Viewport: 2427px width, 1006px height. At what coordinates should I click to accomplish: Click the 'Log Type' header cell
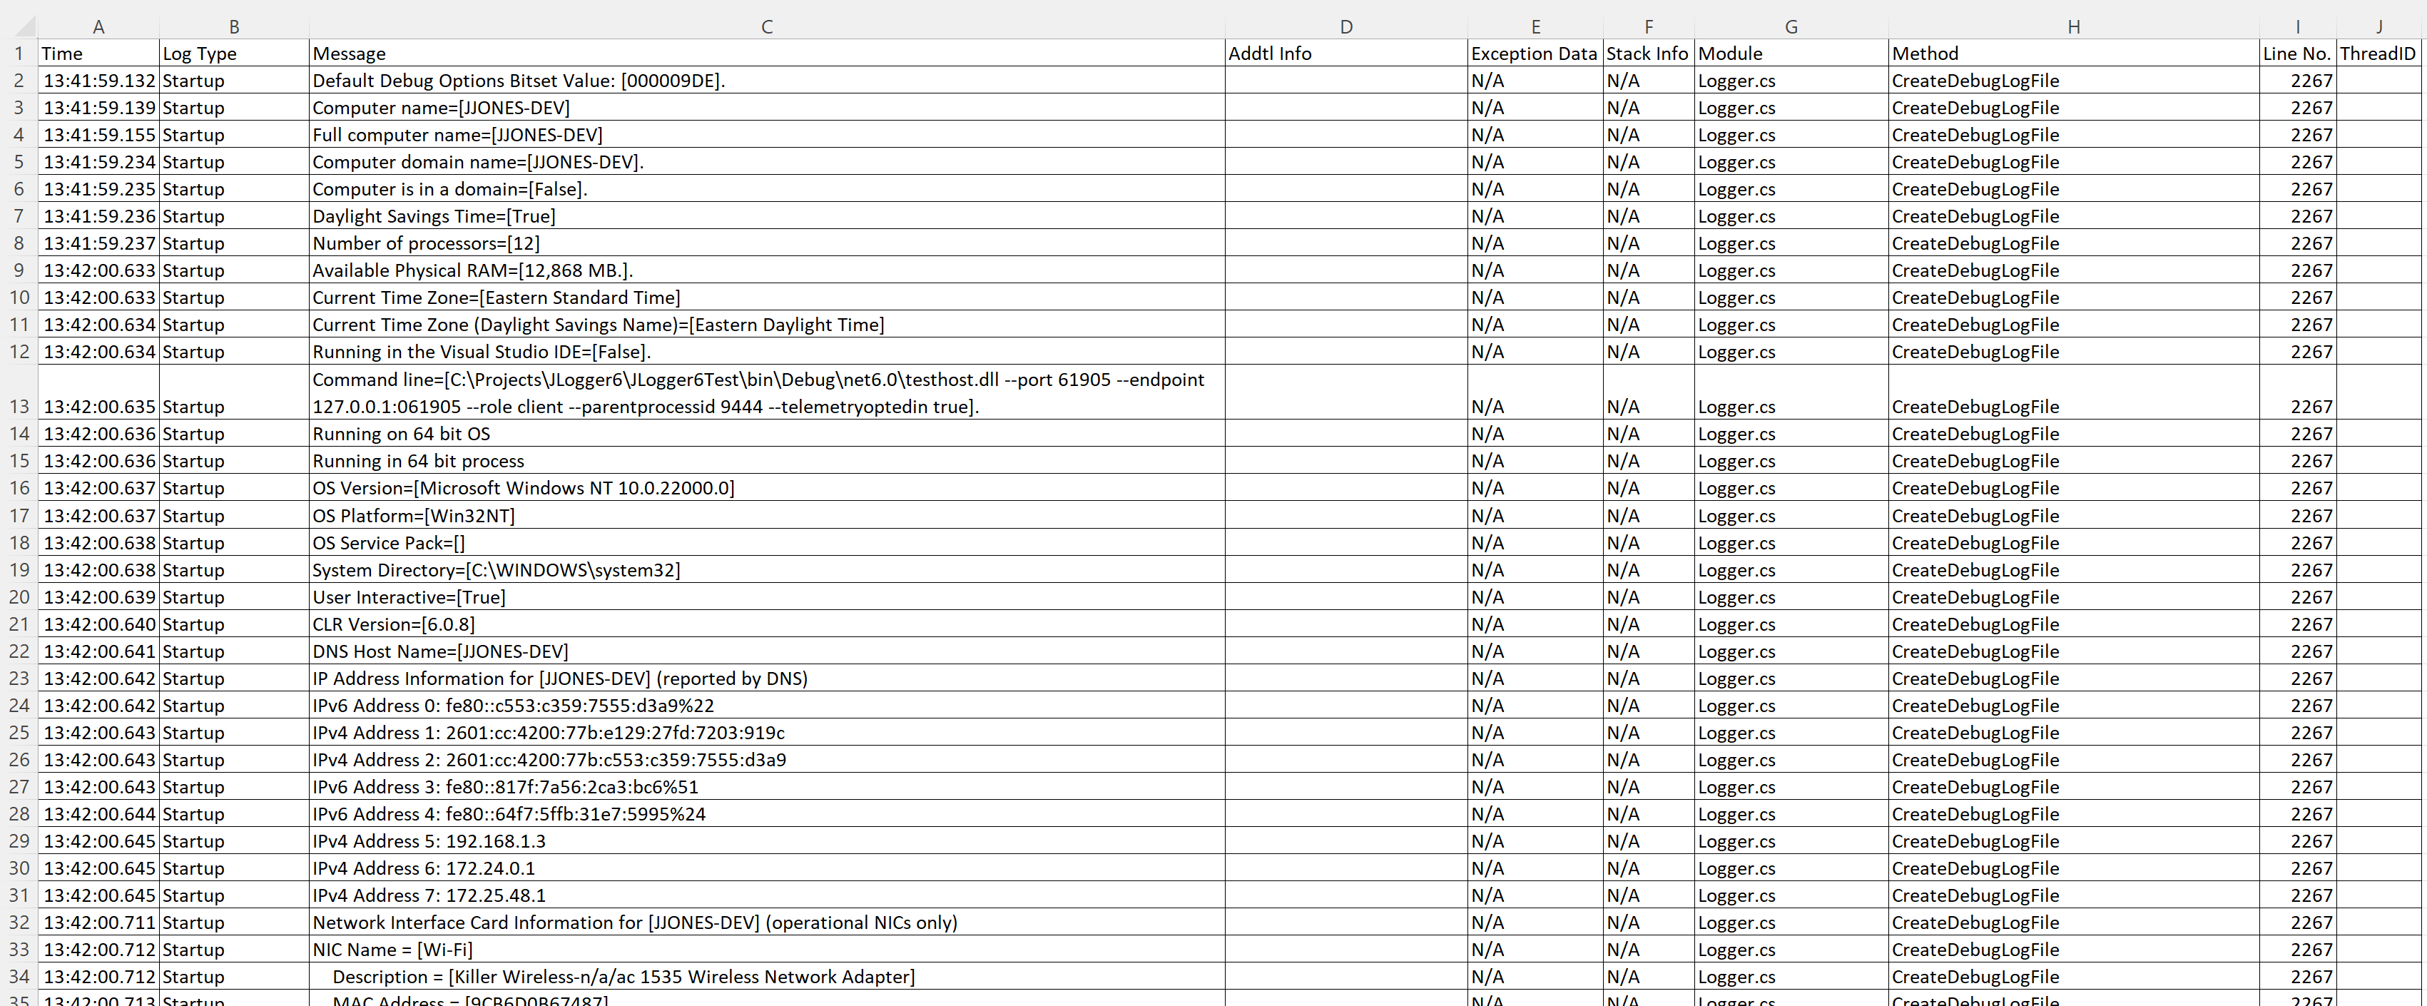(235, 53)
